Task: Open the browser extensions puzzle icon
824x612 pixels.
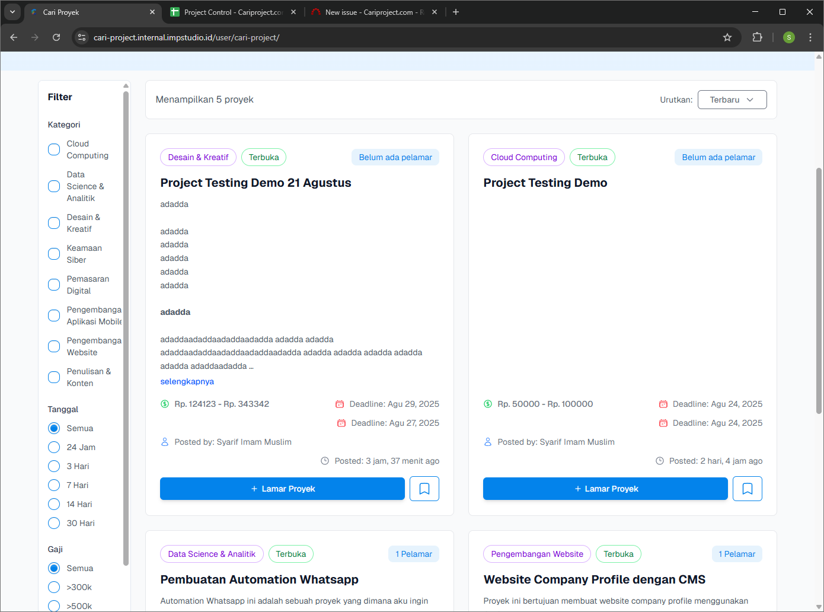Action: click(x=757, y=37)
